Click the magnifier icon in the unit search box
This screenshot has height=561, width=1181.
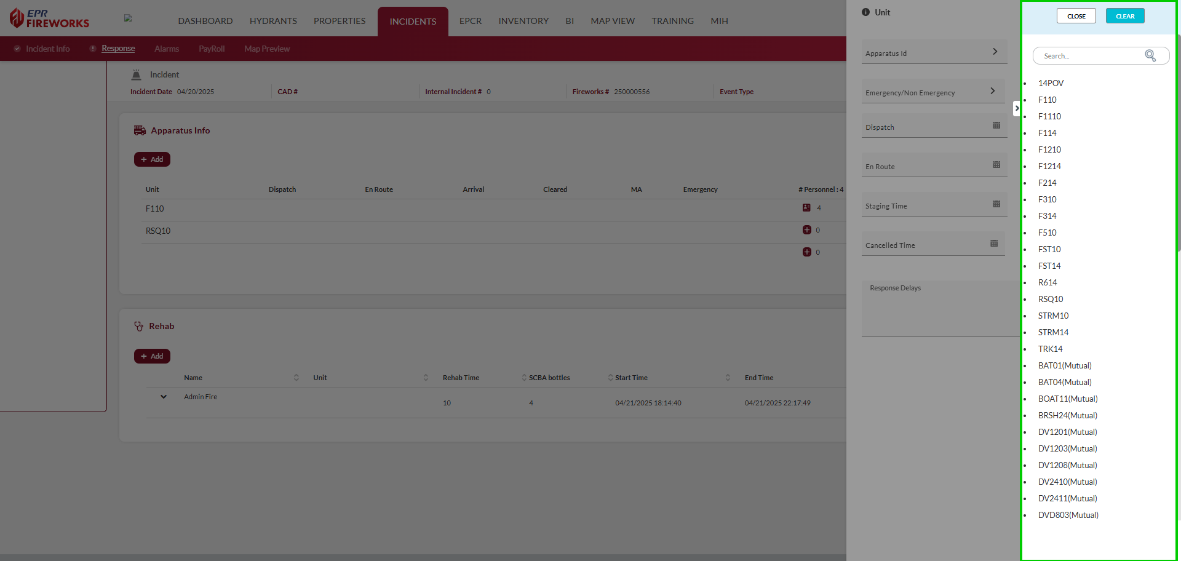click(x=1150, y=56)
